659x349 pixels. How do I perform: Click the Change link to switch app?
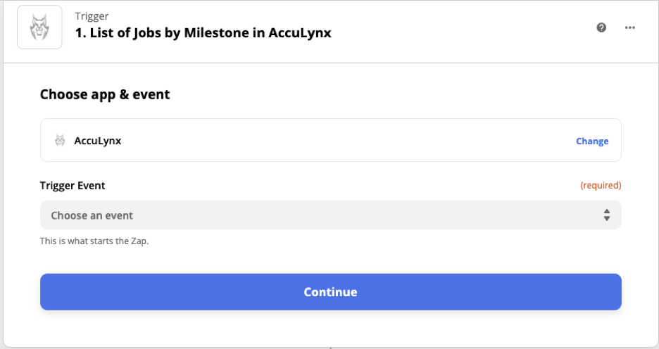(x=592, y=141)
